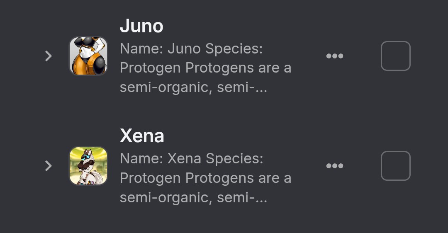Click 'Protogen Protogens are a' under Xena
Image resolution: width=448 pixels, height=233 pixels.
[205, 178]
